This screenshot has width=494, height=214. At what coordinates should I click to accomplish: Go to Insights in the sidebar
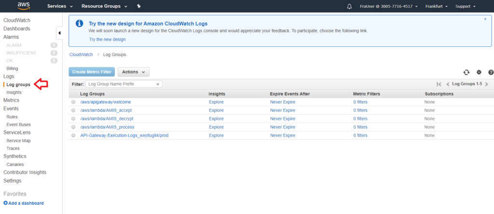pyautogui.click(x=14, y=92)
